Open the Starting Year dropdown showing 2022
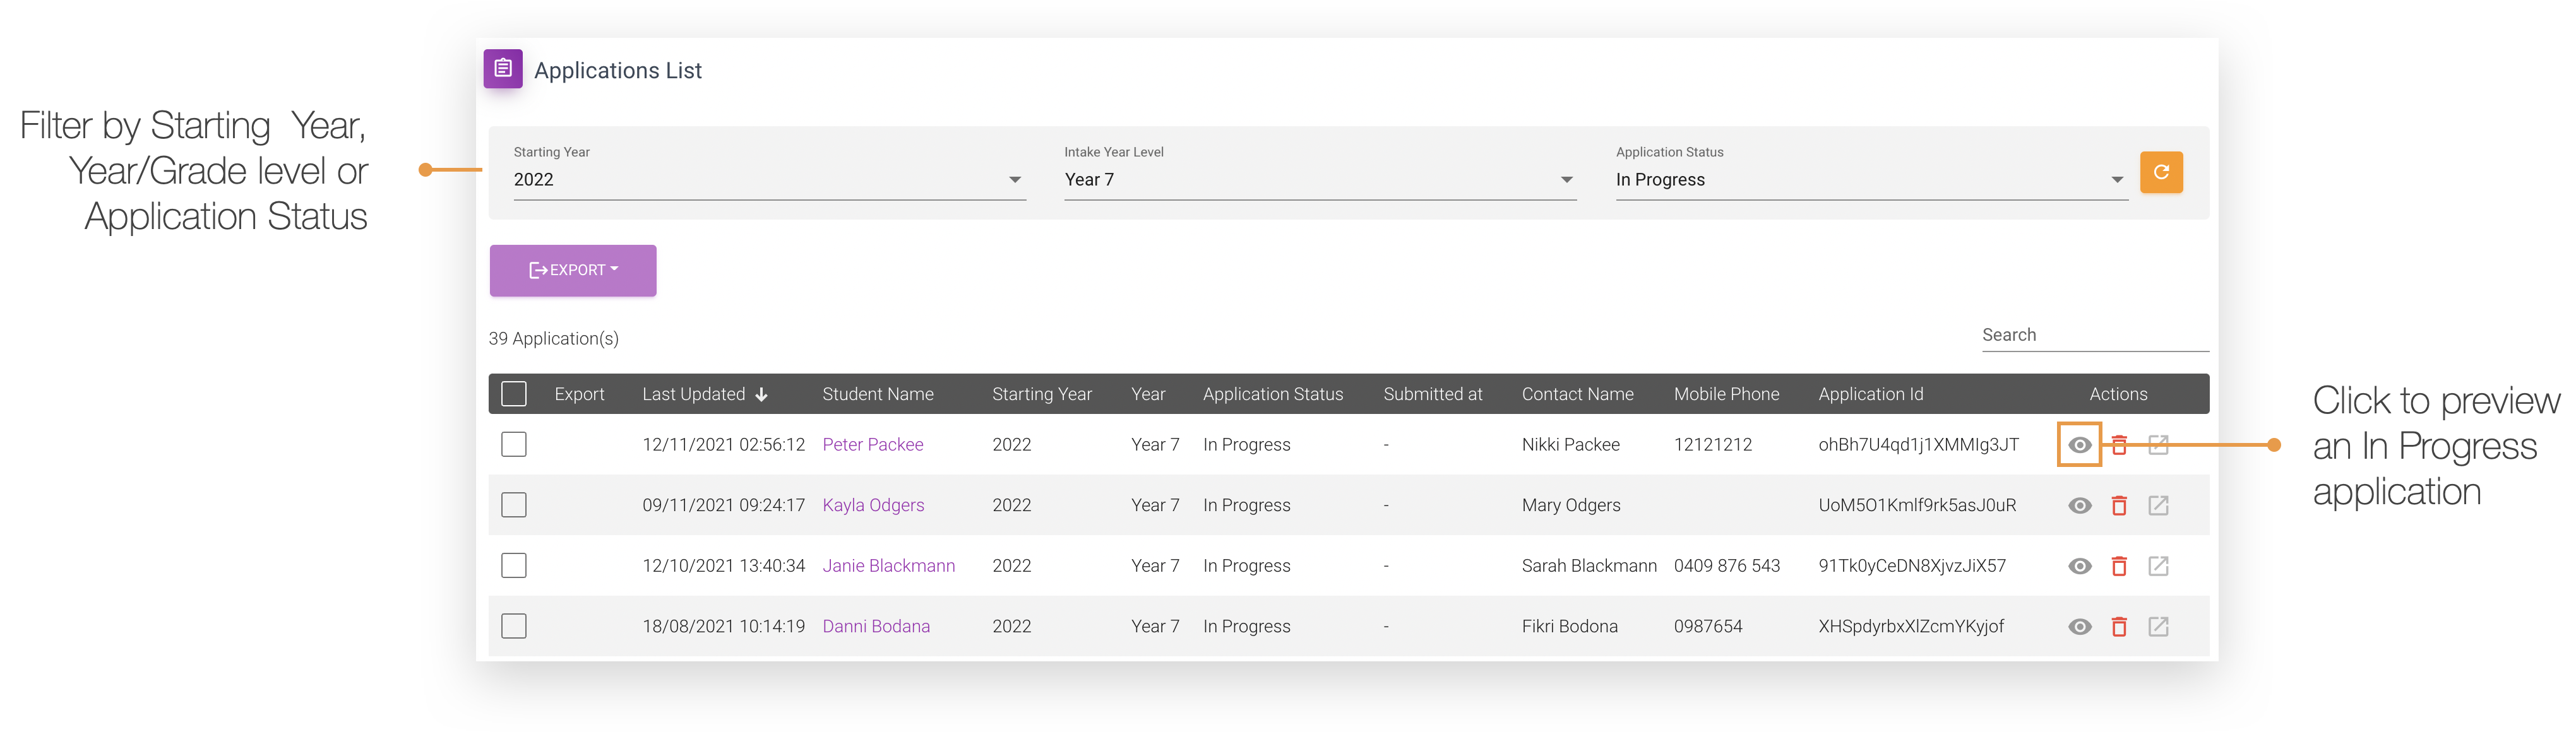The height and width of the screenshot is (732, 2576). (769, 180)
